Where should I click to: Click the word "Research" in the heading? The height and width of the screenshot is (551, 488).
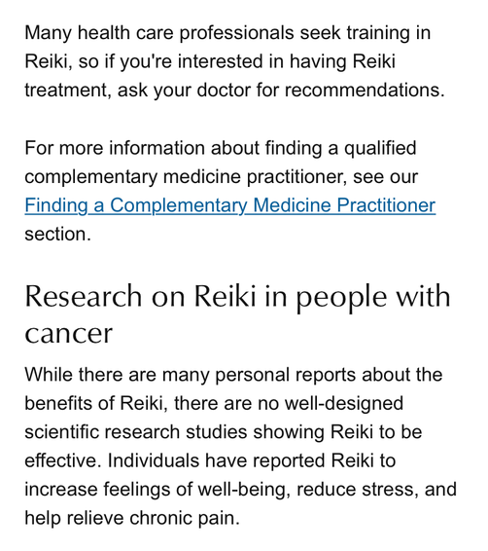84,296
